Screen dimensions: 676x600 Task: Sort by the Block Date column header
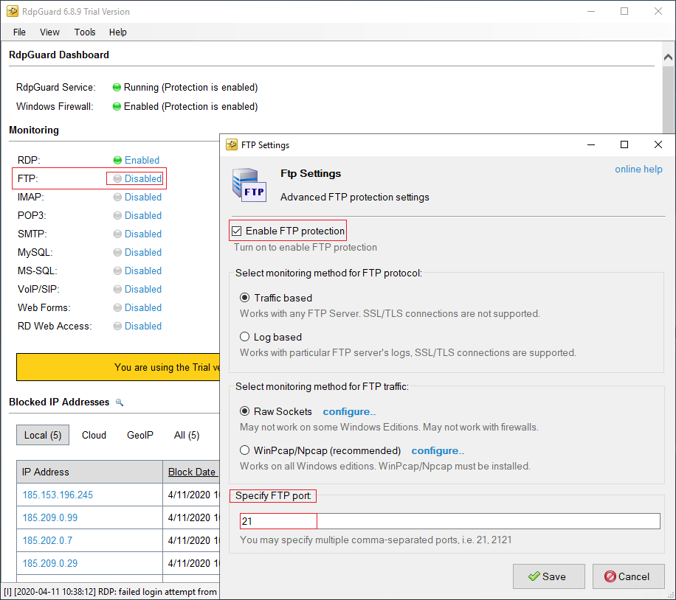(x=191, y=472)
